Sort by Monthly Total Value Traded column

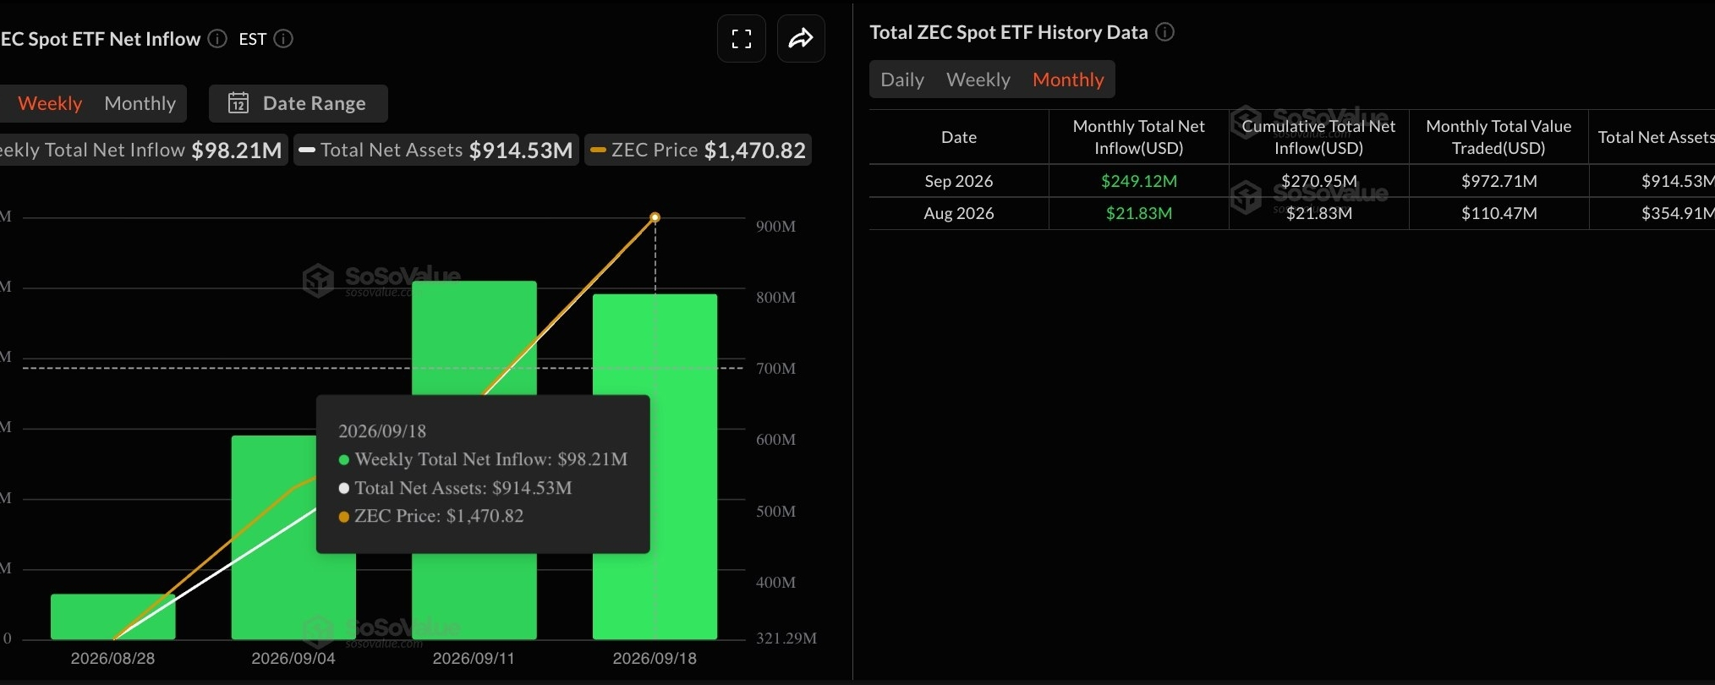point(1499,137)
